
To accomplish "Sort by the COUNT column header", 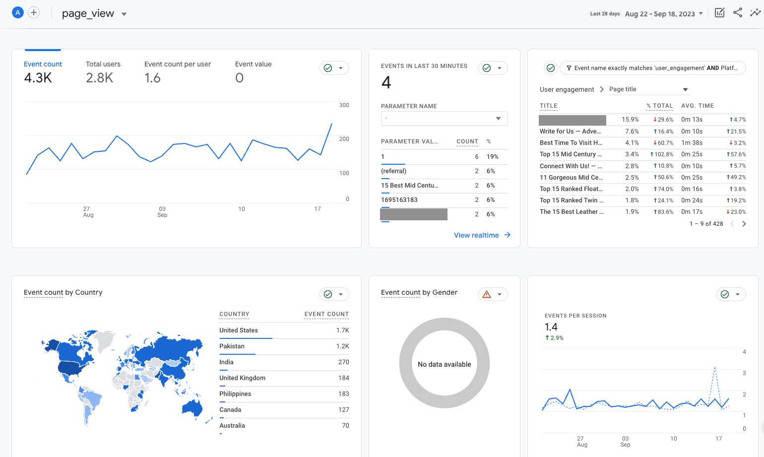I will point(467,141).
